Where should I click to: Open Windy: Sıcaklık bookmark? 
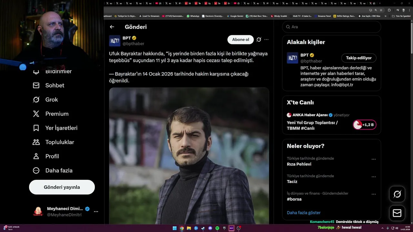point(279,16)
